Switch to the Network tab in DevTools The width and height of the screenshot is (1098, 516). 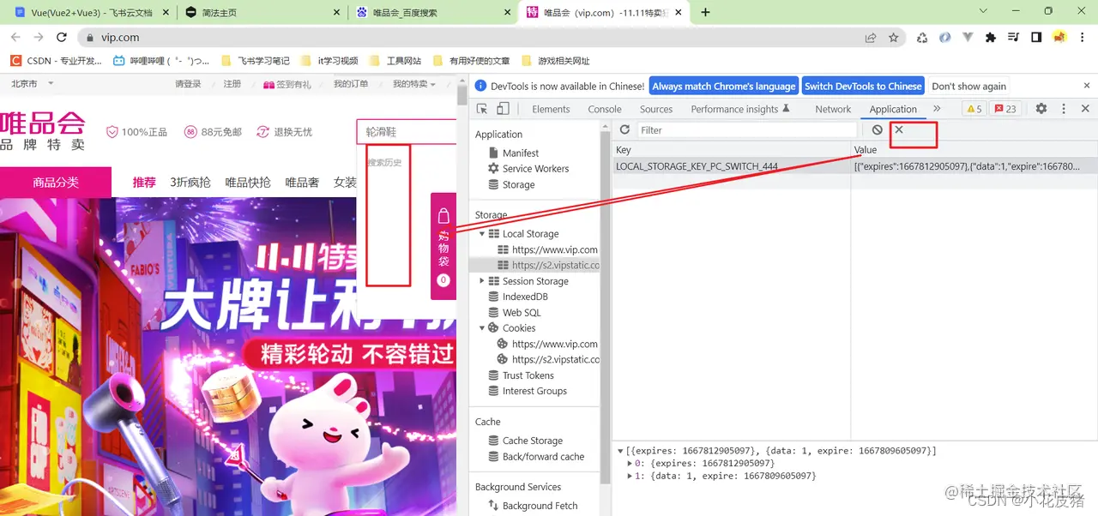tap(832, 109)
